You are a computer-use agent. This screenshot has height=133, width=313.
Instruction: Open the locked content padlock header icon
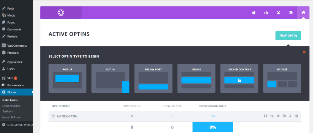[254, 13]
